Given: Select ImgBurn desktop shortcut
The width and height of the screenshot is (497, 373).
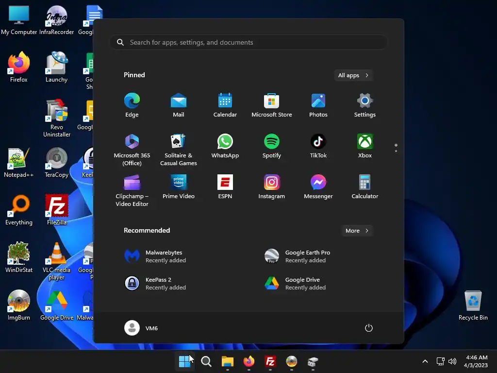Looking at the screenshot, I should click(19, 305).
